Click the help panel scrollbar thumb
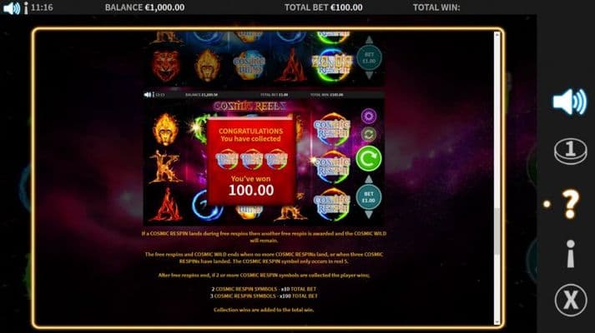 pos(497,231)
